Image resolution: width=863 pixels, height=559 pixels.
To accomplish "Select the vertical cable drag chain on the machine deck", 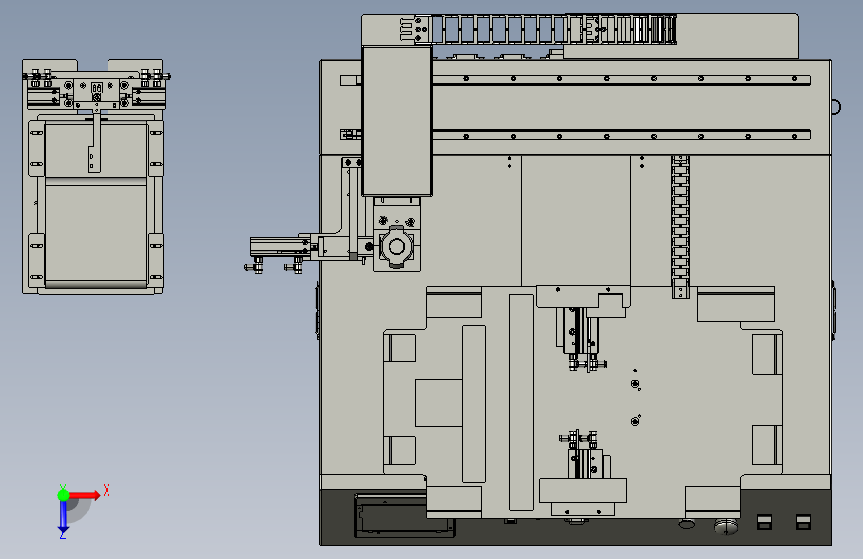I will [680, 227].
